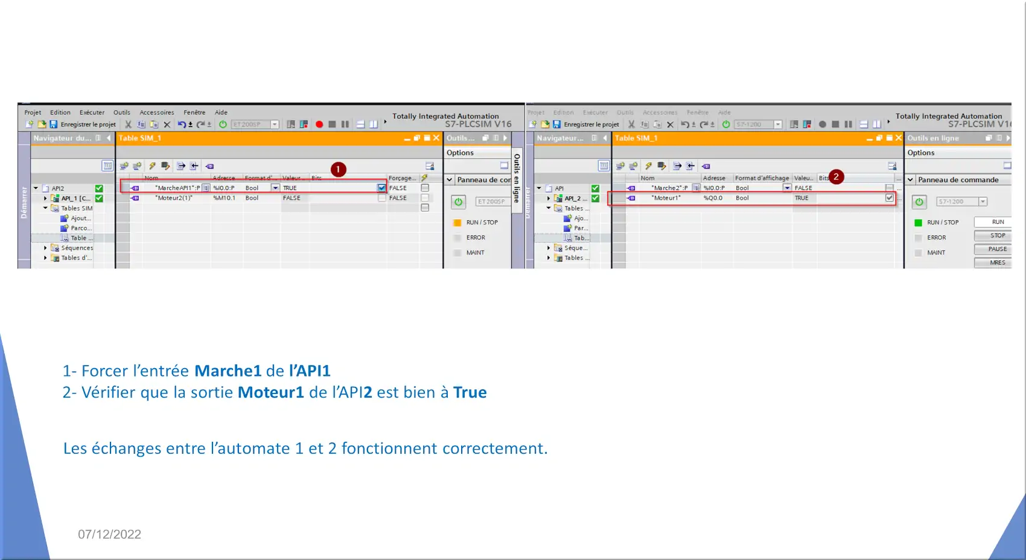The image size is (1026, 560).
Task: Toggle the forçage checkbox of MarcheAPI1 row
Action: 425,188
